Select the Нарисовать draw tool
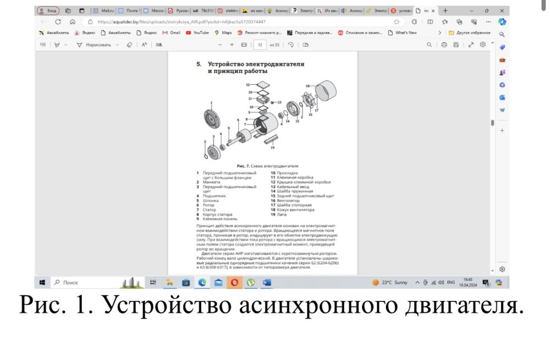This screenshot has height=341, width=550. tap(94, 45)
